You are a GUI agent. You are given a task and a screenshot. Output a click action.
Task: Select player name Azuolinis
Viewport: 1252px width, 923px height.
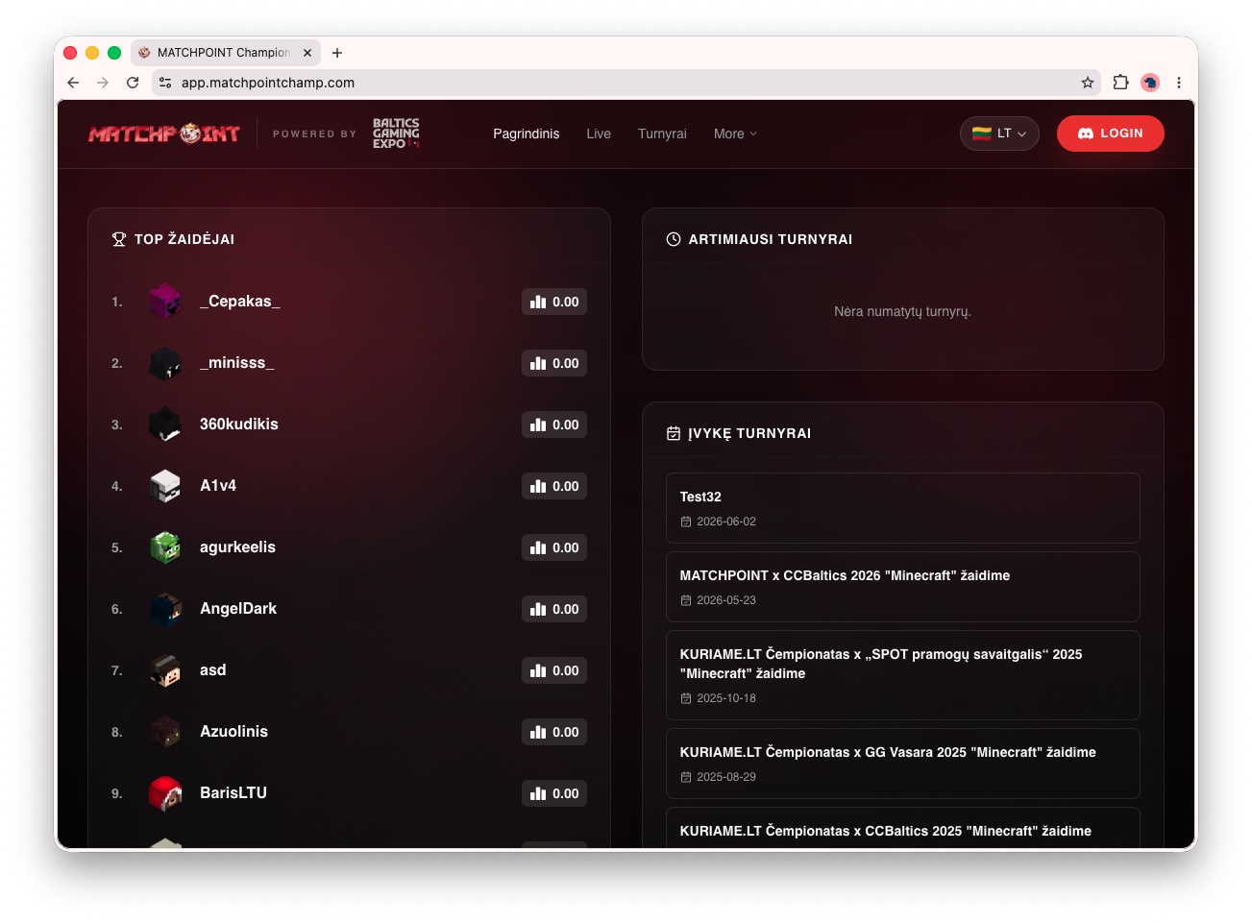click(x=233, y=732)
